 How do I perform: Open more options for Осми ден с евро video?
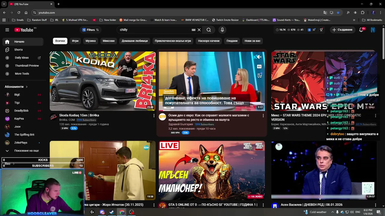[x=263, y=115]
